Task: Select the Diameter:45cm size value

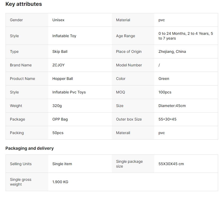Action: (x=172, y=106)
